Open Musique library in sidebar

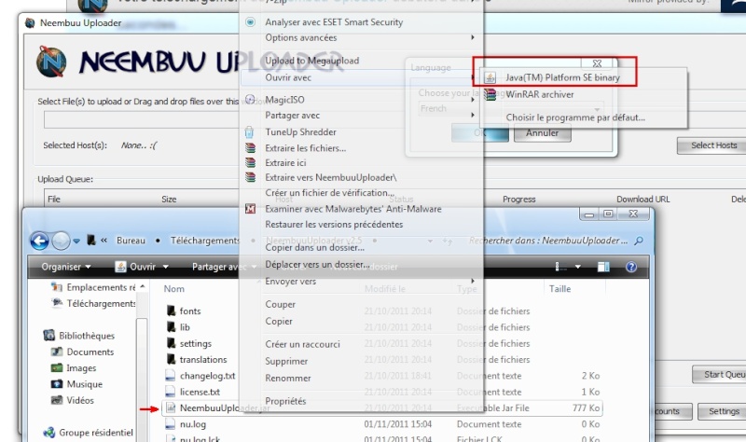click(84, 384)
